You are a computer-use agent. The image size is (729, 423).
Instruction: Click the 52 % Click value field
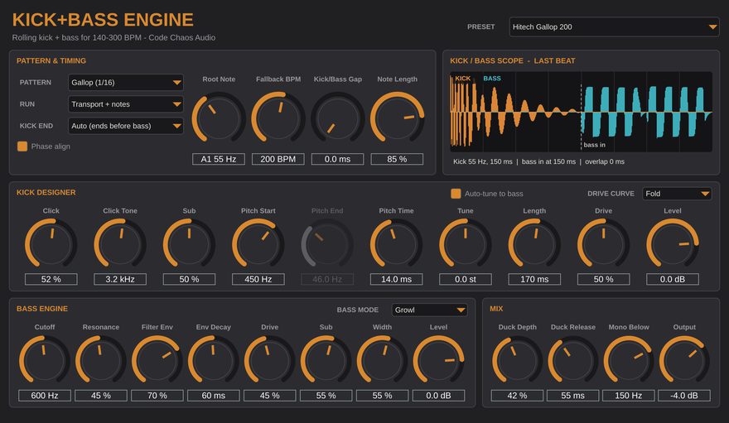click(51, 279)
